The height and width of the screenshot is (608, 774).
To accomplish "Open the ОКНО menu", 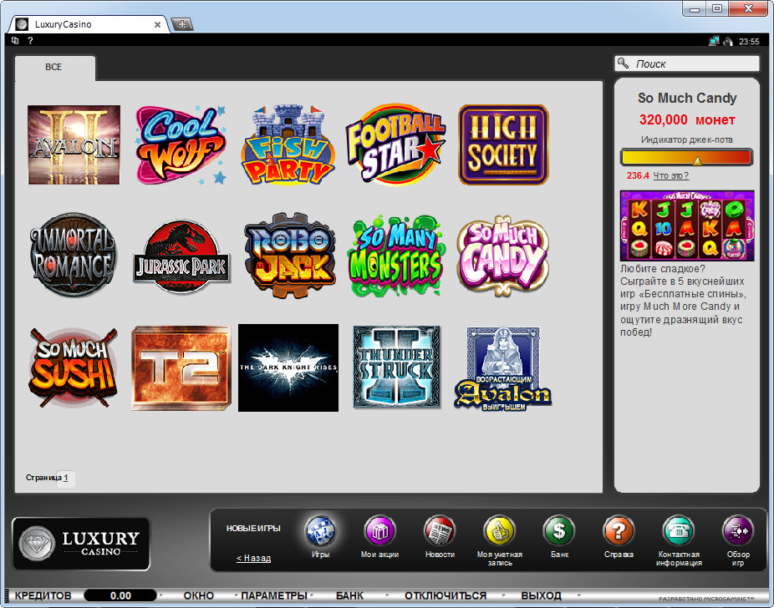I will point(198,595).
